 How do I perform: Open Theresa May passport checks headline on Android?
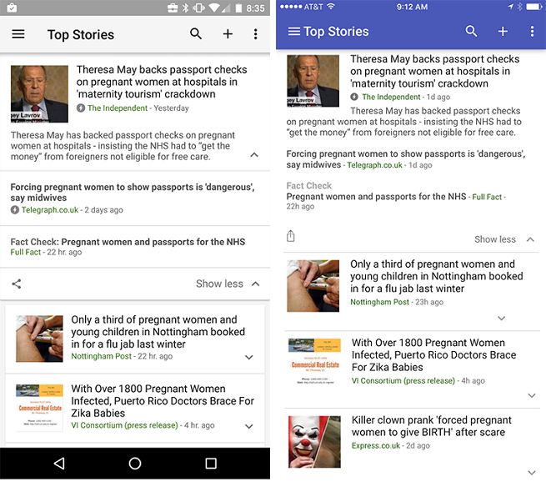pyautogui.click(x=162, y=82)
